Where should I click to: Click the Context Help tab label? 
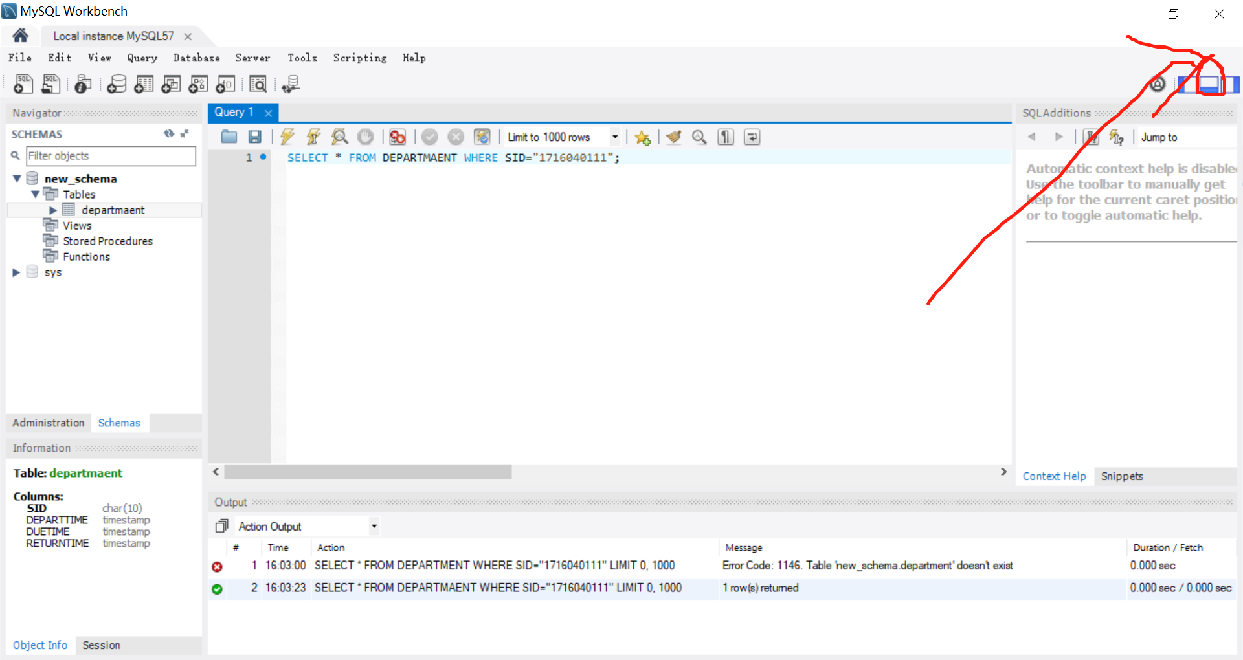(1054, 476)
